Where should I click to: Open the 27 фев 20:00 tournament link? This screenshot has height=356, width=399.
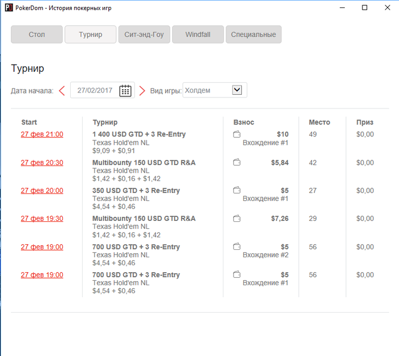42,191
